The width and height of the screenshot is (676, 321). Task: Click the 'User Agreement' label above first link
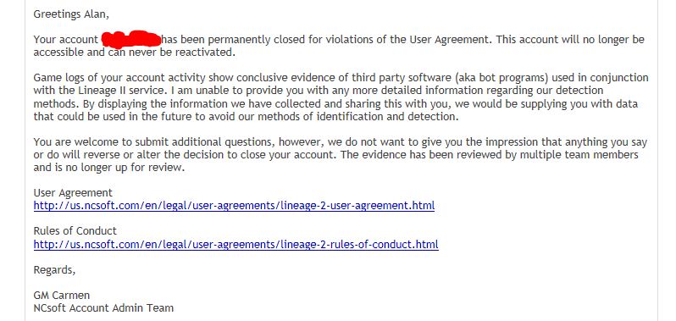coord(73,192)
